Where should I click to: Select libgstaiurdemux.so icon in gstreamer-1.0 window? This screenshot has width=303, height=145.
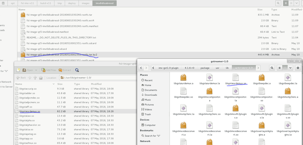[236, 77]
